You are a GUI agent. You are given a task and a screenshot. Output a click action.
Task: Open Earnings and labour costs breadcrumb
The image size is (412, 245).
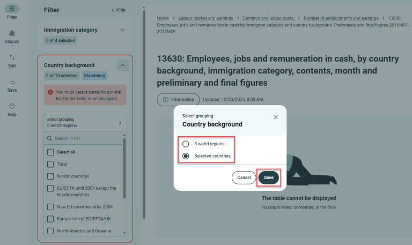[x=268, y=18]
